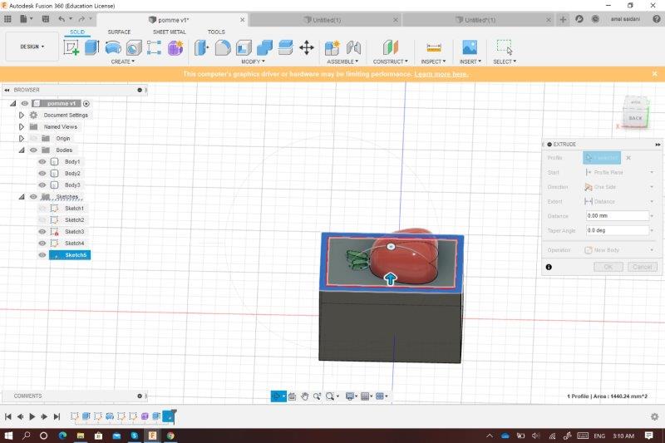Screen dimensions: 665x443
Task: Toggle visibility of Sketch1
Action: (x=42, y=208)
